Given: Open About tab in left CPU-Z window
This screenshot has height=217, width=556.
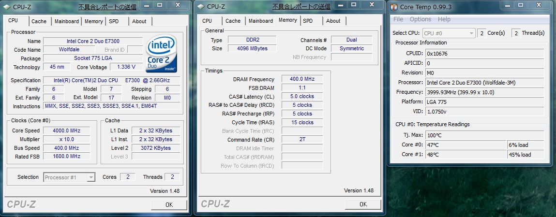Looking at the screenshot, I should point(139,21).
